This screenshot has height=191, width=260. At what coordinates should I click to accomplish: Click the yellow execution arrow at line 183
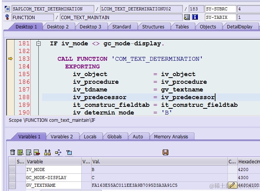[x=10, y=58]
